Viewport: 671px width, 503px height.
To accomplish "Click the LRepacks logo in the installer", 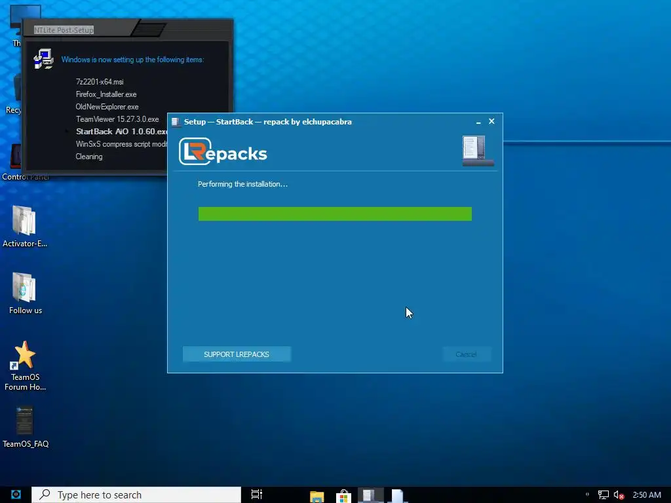I will pyautogui.click(x=223, y=151).
